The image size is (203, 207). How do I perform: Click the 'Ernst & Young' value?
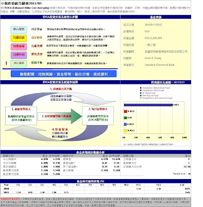pyautogui.click(x=153, y=58)
